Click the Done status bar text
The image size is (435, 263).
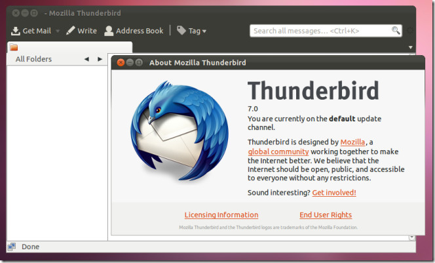pyautogui.click(x=31, y=247)
